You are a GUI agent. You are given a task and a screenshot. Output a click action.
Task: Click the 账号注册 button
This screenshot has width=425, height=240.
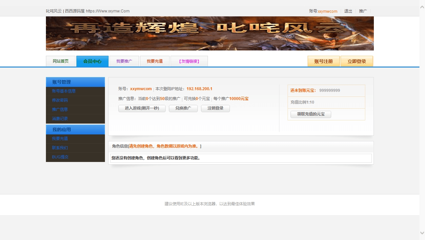point(324,61)
